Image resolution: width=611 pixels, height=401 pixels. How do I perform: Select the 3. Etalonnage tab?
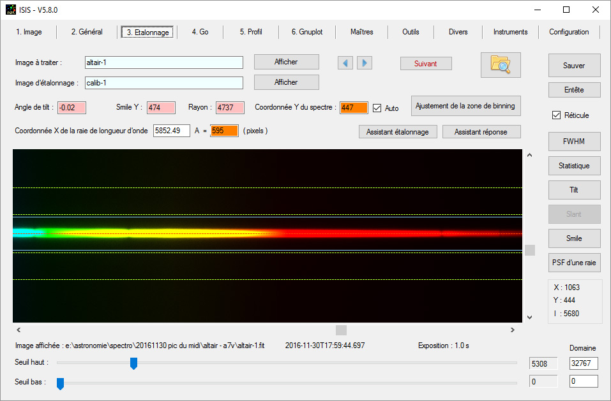point(147,33)
